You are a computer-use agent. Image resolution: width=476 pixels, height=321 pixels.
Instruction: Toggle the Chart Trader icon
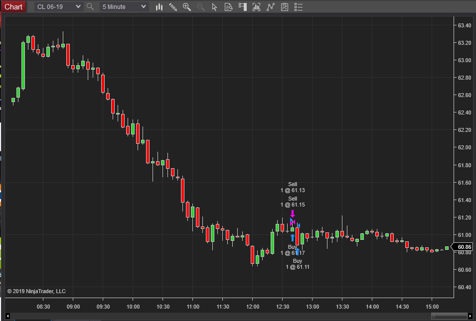tap(242, 7)
